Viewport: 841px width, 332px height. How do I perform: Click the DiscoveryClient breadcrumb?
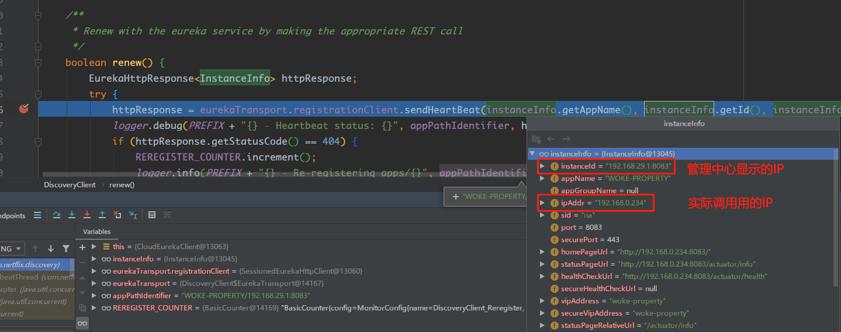click(70, 184)
